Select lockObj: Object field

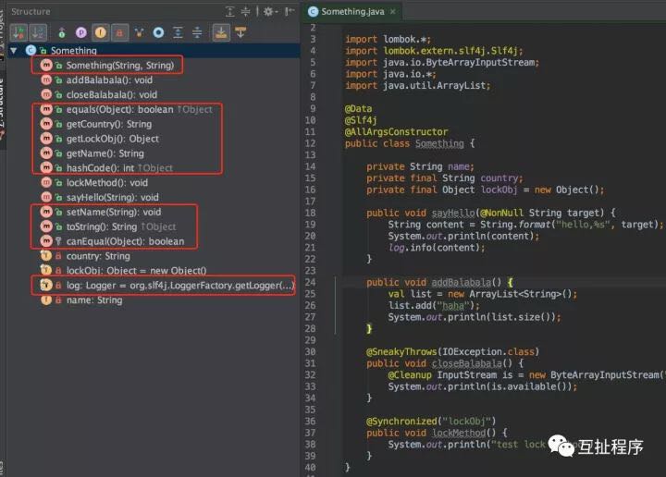coord(136,270)
